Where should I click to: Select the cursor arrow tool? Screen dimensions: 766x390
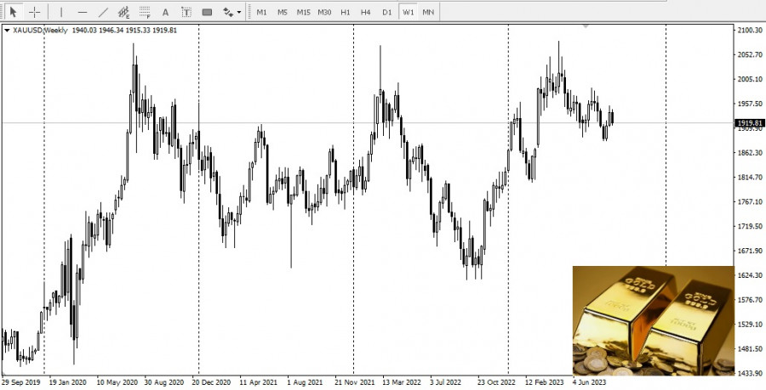[x=13, y=12]
